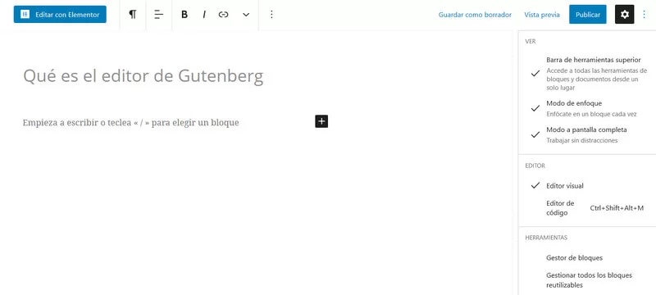The width and height of the screenshot is (656, 295).
Task: Toggle italic formatting
Action: coord(204,15)
